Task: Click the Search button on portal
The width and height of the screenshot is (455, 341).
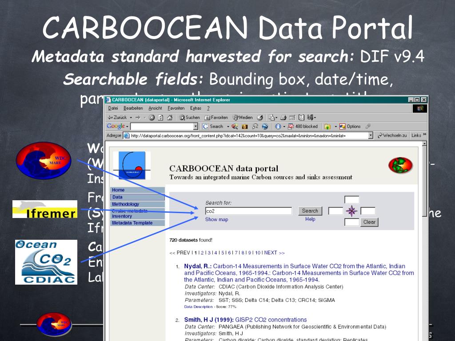Action: 310,211
